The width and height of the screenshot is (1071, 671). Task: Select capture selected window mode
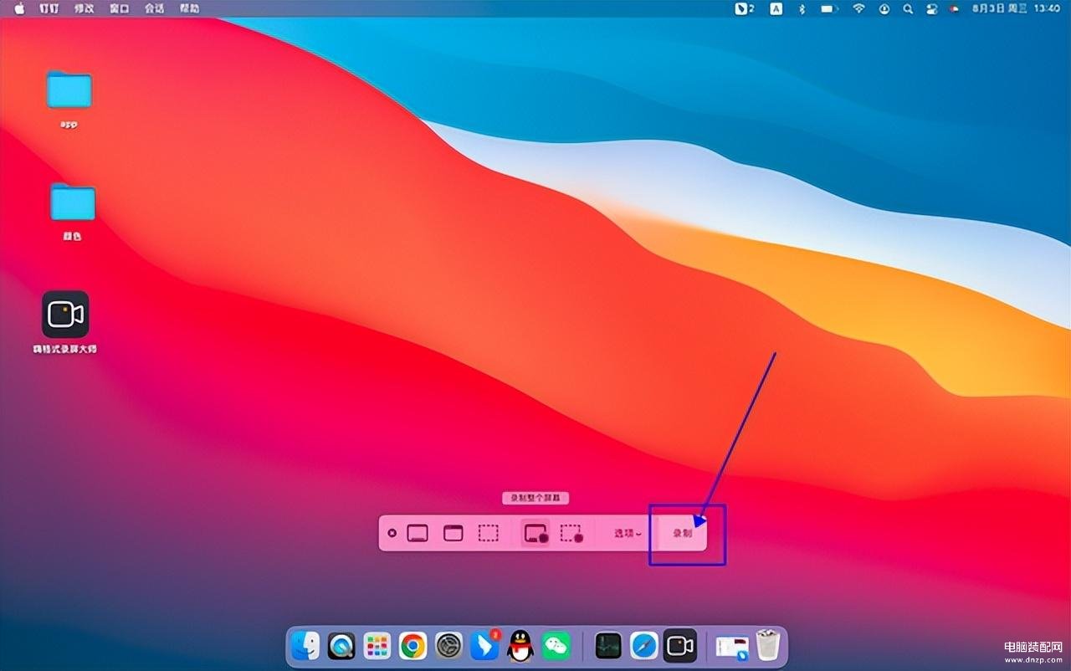pos(454,533)
